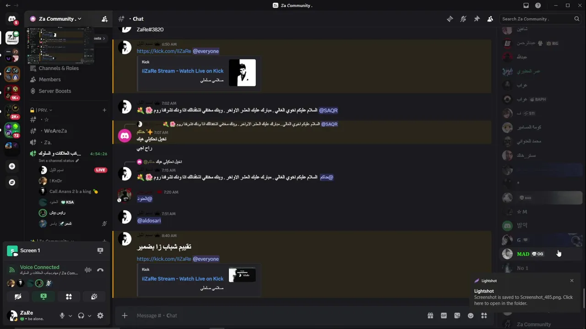Open the Server Boosts menu item

point(55,91)
